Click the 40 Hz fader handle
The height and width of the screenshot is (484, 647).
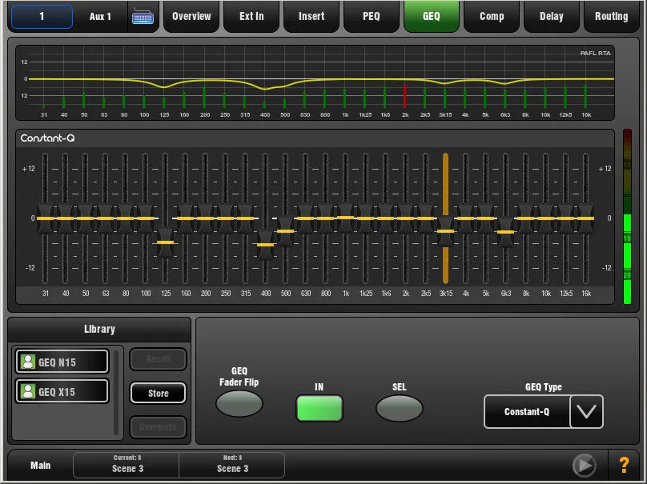pos(65,218)
